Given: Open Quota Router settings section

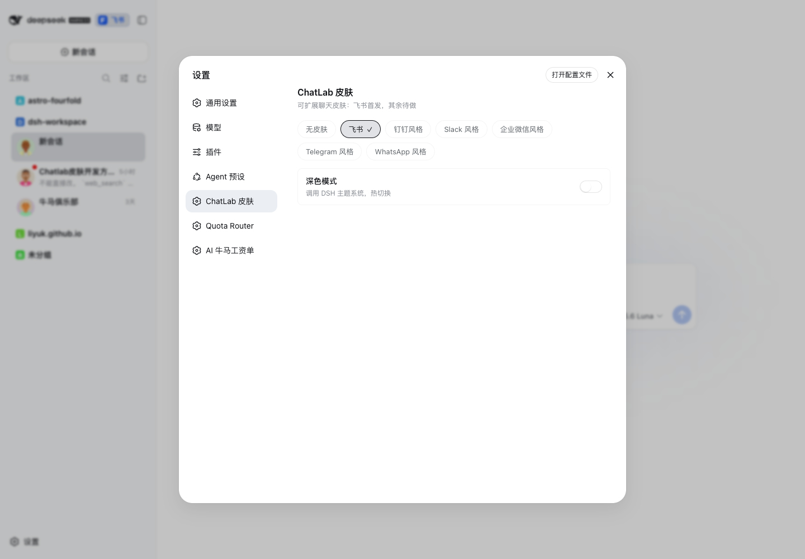Looking at the screenshot, I should click(231, 226).
